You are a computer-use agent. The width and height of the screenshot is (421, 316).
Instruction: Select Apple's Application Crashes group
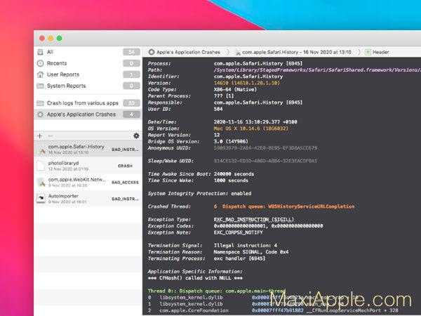click(88, 114)
